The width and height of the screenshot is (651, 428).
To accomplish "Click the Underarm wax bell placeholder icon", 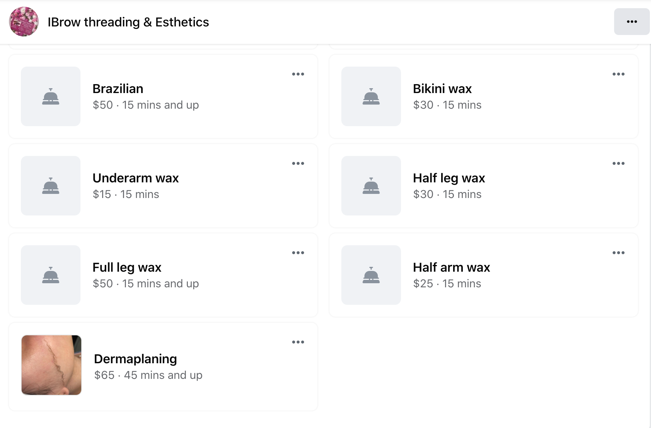I will [51, 186].
